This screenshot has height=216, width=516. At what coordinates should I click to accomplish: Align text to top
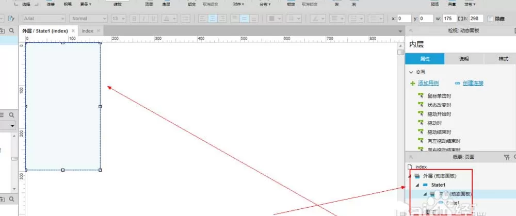pos(235,19)
